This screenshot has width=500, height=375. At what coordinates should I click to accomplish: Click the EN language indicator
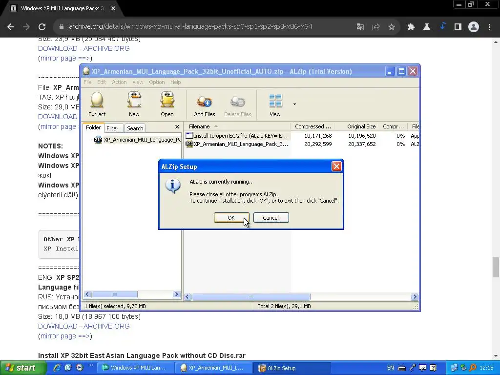[390, 368]
